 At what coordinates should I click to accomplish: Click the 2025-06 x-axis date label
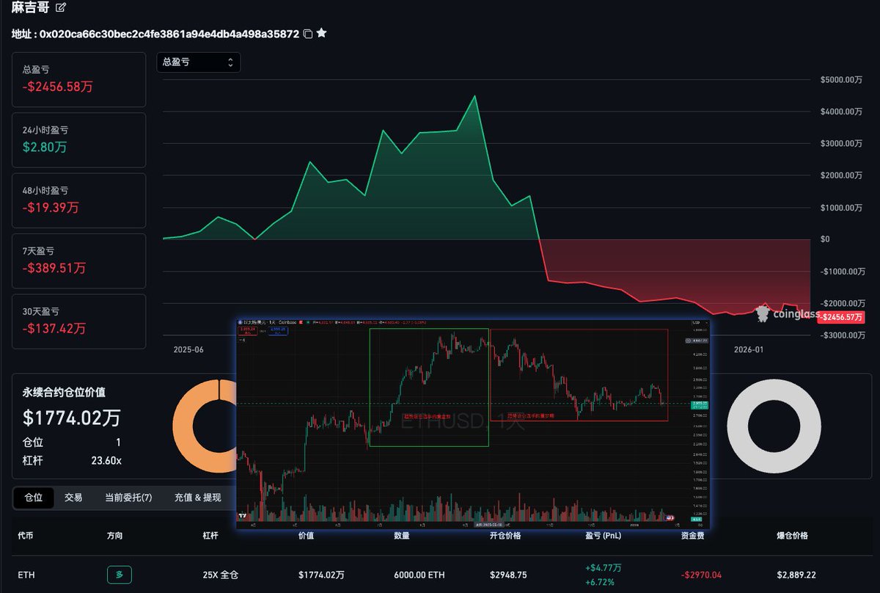pyautogui.click(x=189, y=350)
